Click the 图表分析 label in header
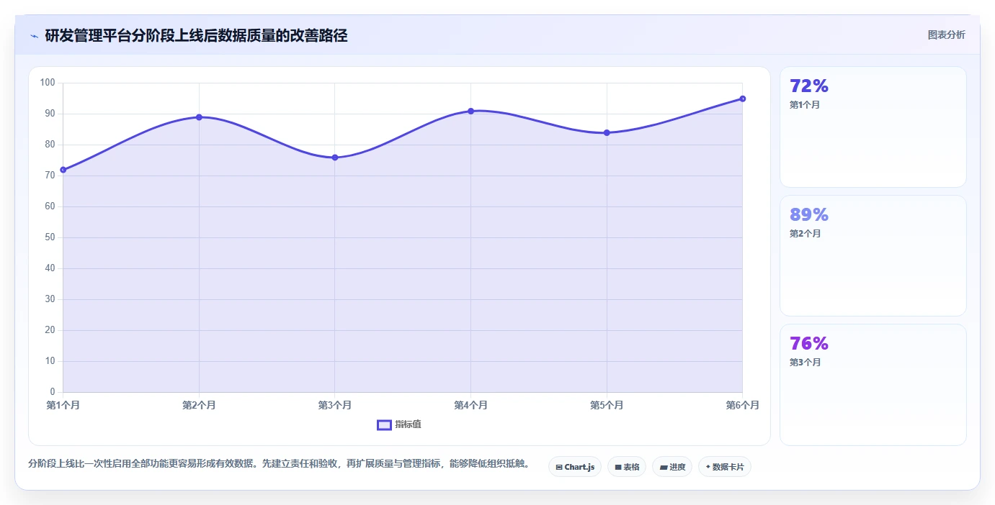 (946, 35)
